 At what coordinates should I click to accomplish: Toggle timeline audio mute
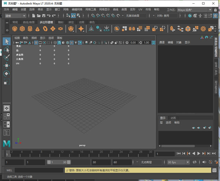click(x=204, y=162)
